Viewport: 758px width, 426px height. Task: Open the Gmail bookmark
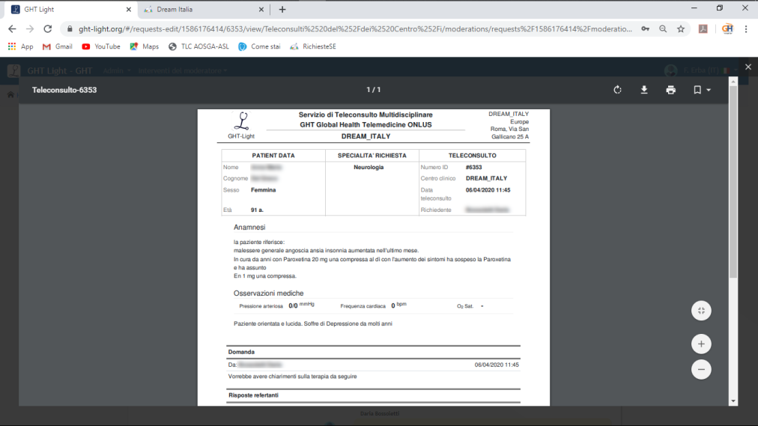click(58, 46)
